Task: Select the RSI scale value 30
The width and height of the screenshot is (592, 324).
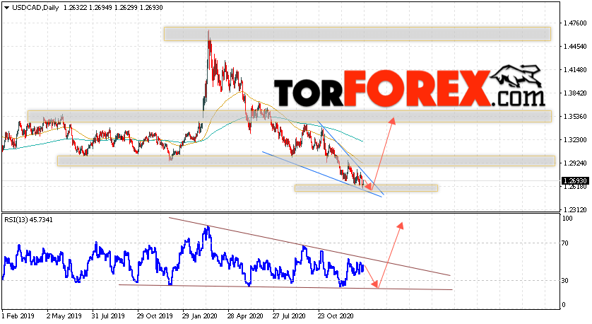Action: 565,281
